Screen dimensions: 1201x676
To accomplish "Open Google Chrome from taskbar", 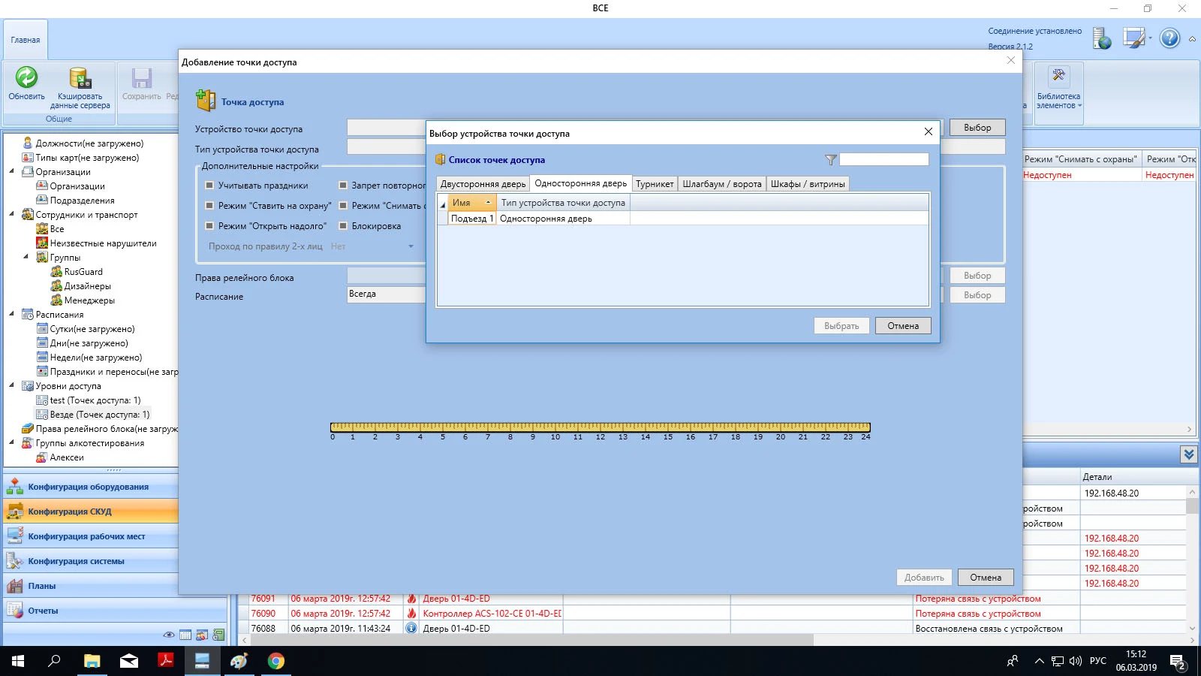I will (x=276, y=661).
